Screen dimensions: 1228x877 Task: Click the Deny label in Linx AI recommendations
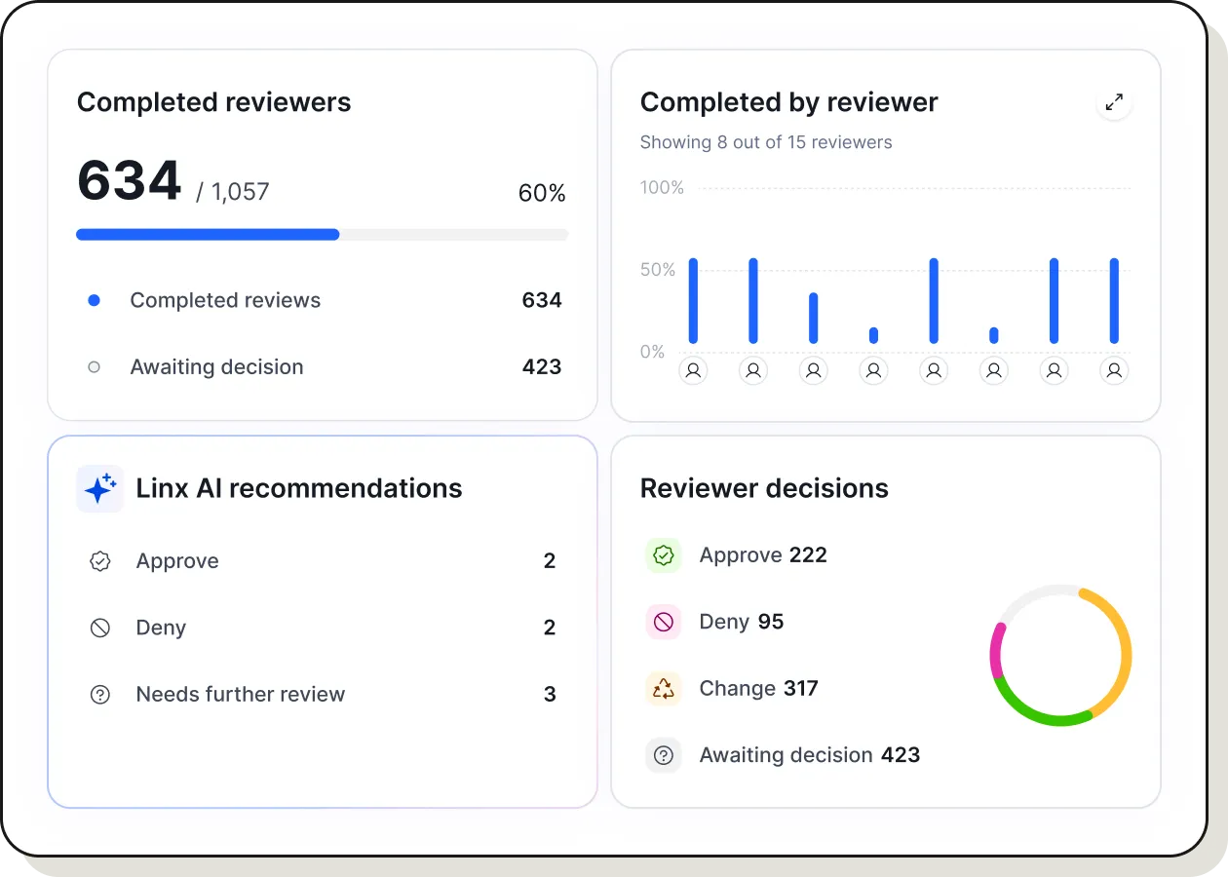161,629
